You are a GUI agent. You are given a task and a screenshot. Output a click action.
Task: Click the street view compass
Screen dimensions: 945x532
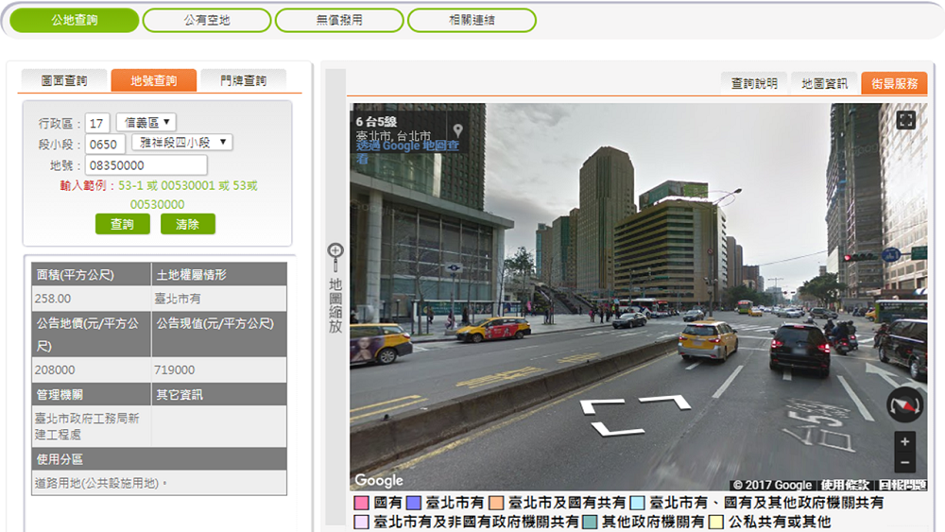904,404
